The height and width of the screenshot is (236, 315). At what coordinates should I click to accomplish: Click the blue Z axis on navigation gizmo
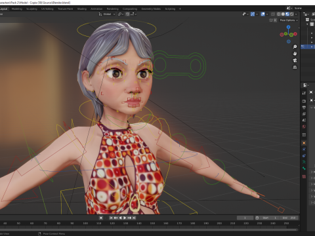point(289,27)
